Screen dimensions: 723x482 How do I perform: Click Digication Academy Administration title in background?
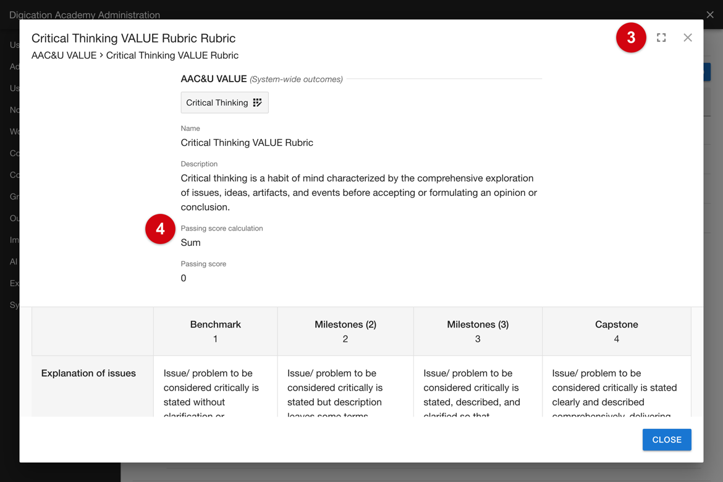point(85,15)
